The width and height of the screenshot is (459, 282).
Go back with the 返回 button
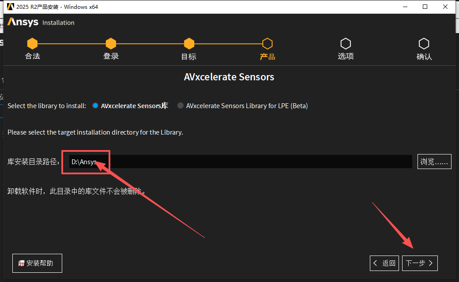click(384, 263)
